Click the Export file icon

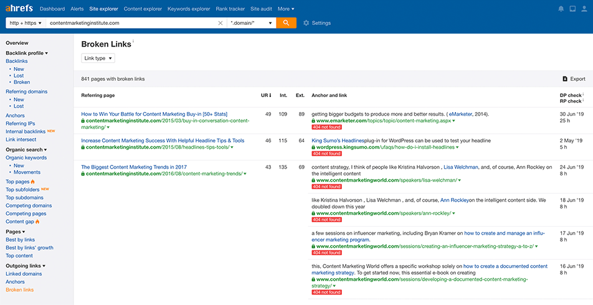pos(565,79)
